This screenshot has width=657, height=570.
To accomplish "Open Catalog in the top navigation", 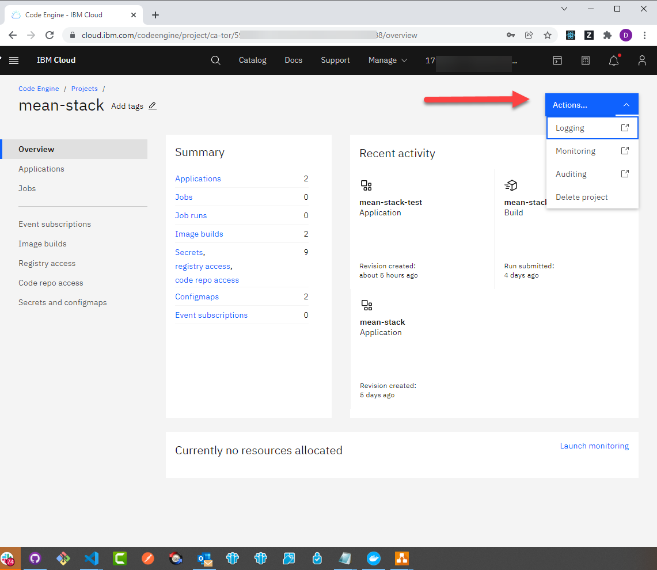I will [252, 60].
